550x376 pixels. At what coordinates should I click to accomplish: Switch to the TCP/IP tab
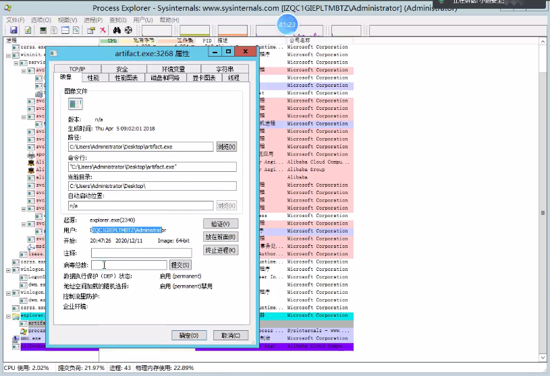click(77, 69)
